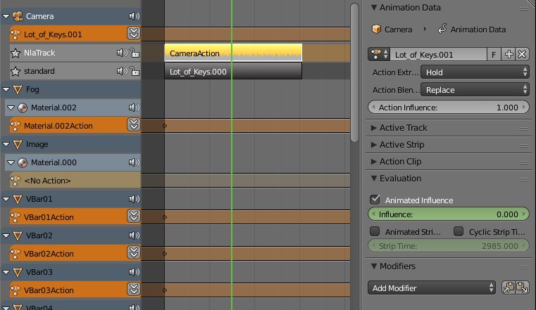Collapse the Fog channel group
This screenshot has height=310, width=536.
6,89
